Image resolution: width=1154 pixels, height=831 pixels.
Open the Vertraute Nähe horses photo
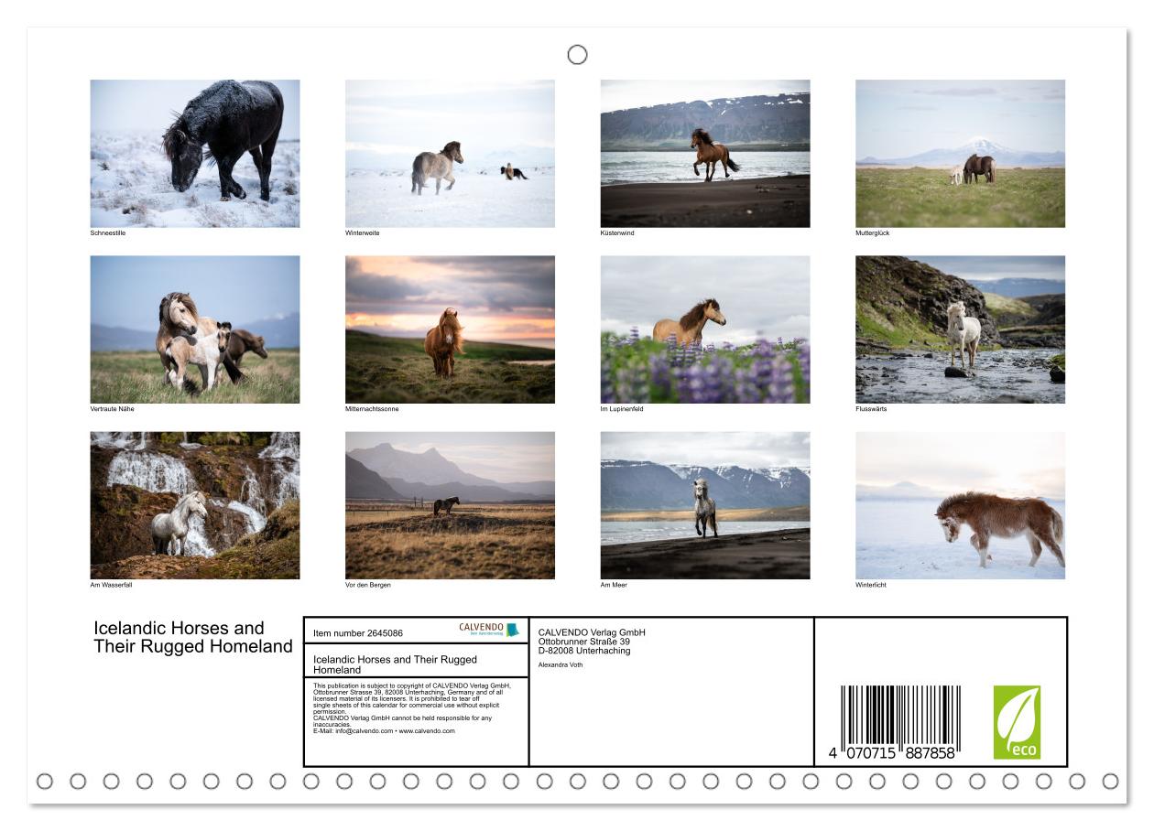coord(195,329)
